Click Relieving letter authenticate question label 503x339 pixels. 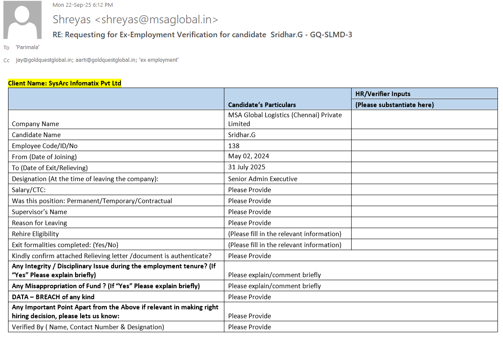pyautogui.click(x=112, y=256)
